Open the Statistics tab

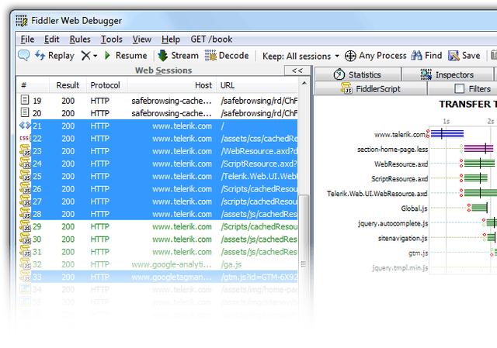pyautogui.click(x=357, y=74)
